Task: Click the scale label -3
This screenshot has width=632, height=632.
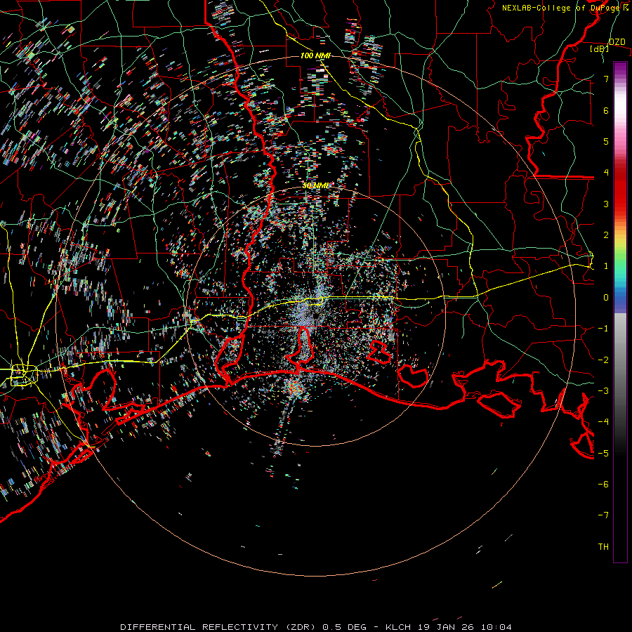Action: click(603, 390)
